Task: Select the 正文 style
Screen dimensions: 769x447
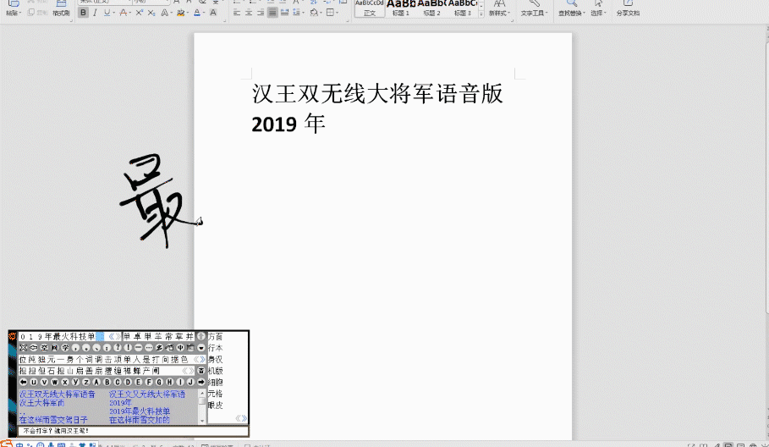Action: pos(370,8)
